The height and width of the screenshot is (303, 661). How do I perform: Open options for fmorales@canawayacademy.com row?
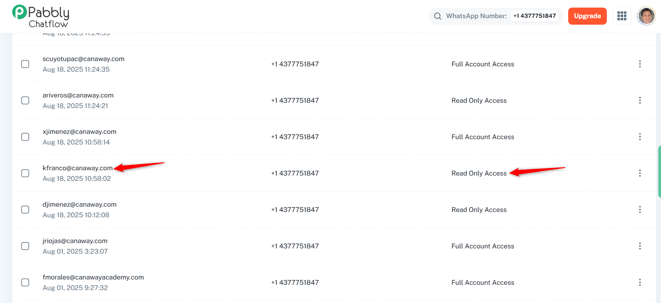click(x=640, y=283)
